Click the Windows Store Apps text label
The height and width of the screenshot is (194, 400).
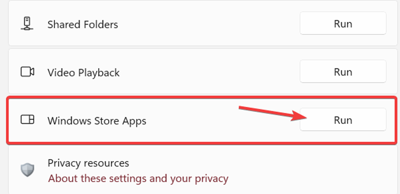tap(97, 121)
